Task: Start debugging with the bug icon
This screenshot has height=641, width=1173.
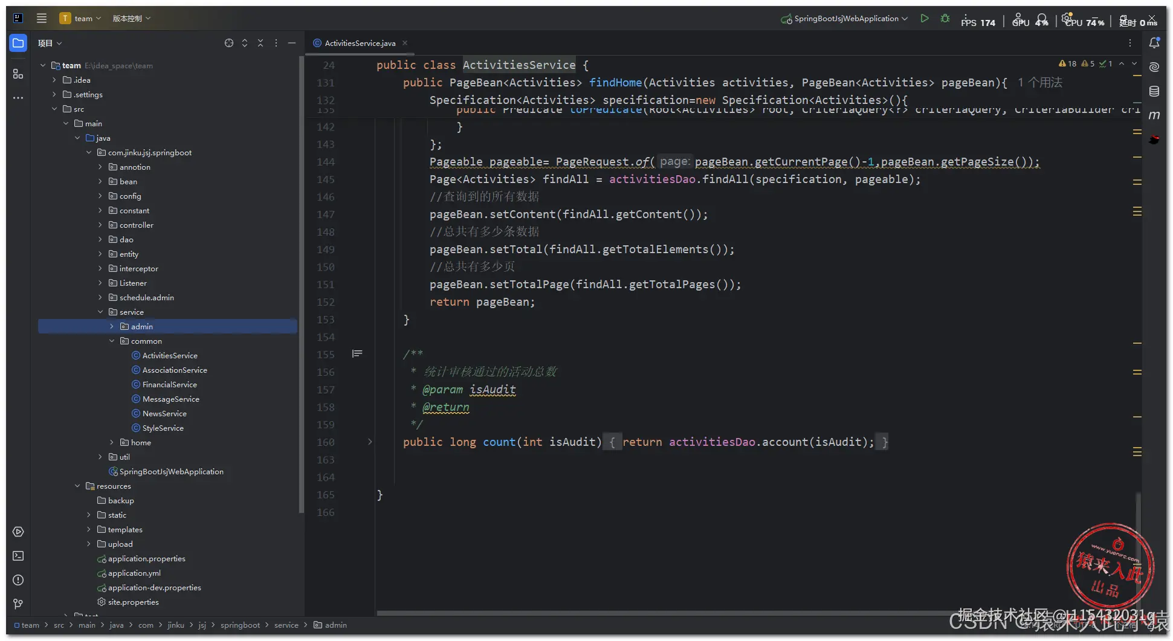Action: coord(945,18)
